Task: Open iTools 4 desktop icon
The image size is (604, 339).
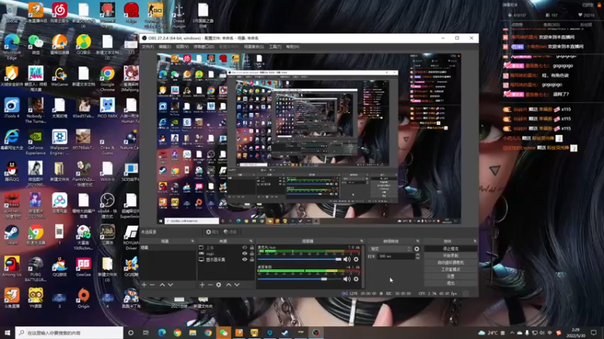Action: point(11,108)
